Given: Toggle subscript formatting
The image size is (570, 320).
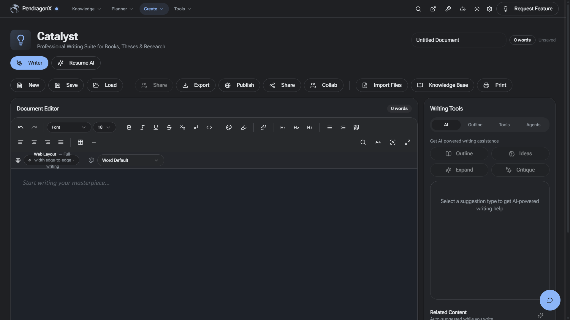Looking at the screenshot, I should (182, 127).
